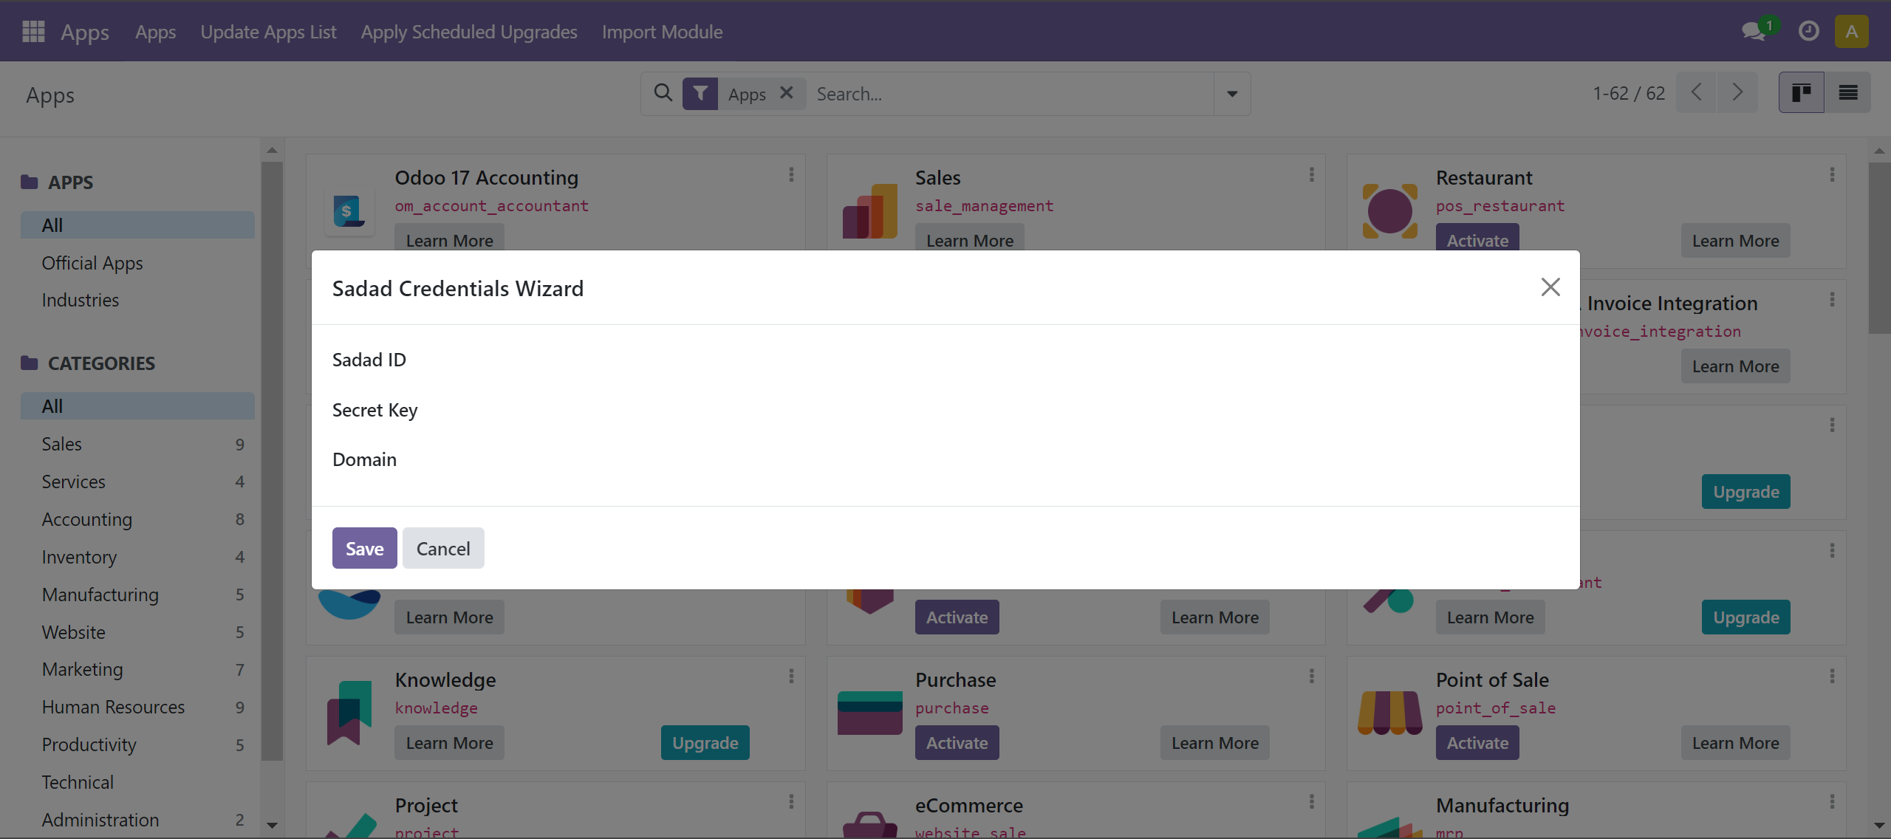Image resolution: width=1891 pixels, height=839 pixels.
Task: Click the Purchase app icon
Action: [870, 713]
